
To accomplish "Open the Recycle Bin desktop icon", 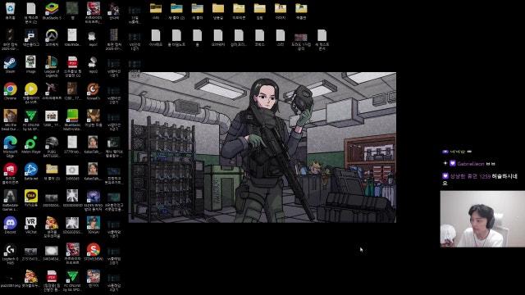I will (10, 11).
